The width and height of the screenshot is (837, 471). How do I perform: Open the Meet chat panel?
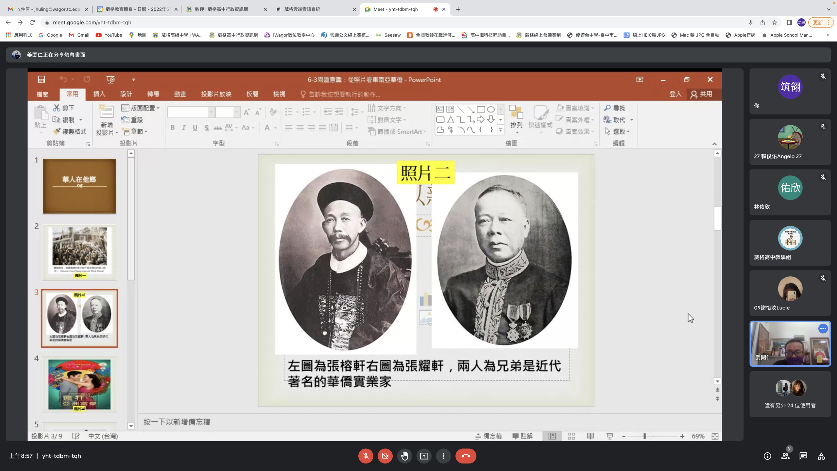pos(803,456)
